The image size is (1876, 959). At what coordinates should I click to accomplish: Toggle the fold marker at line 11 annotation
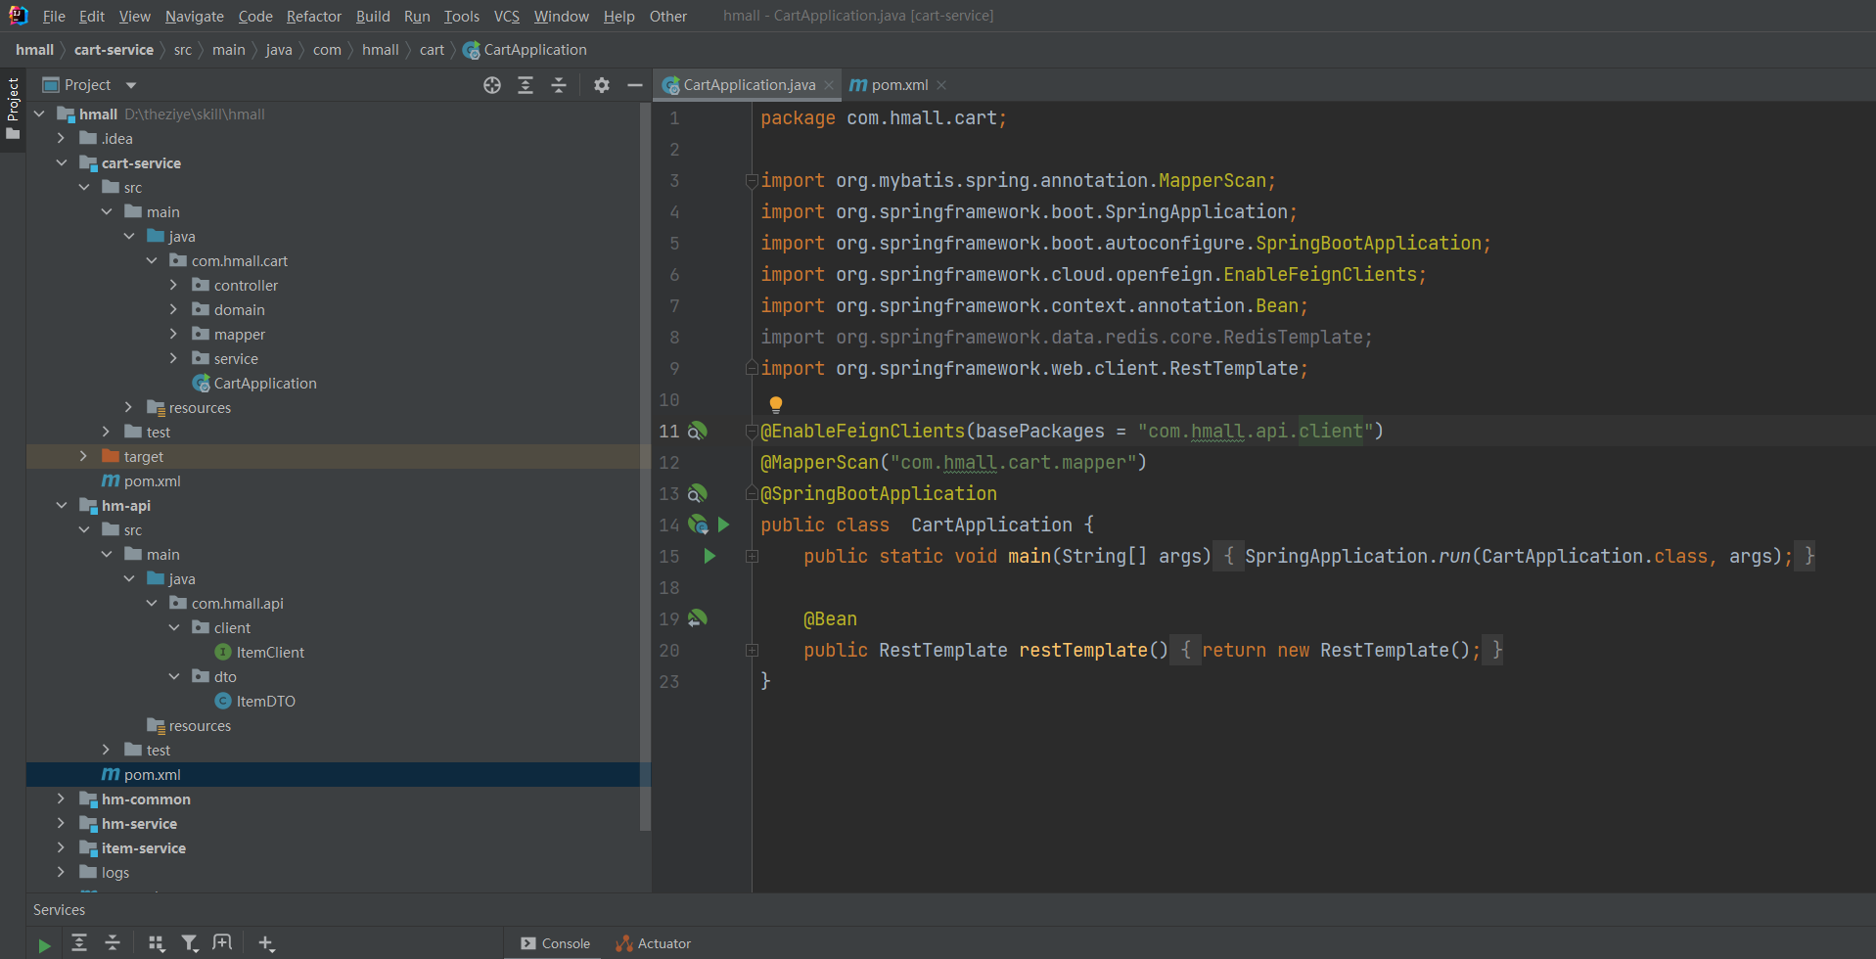(x=752, y=431)
